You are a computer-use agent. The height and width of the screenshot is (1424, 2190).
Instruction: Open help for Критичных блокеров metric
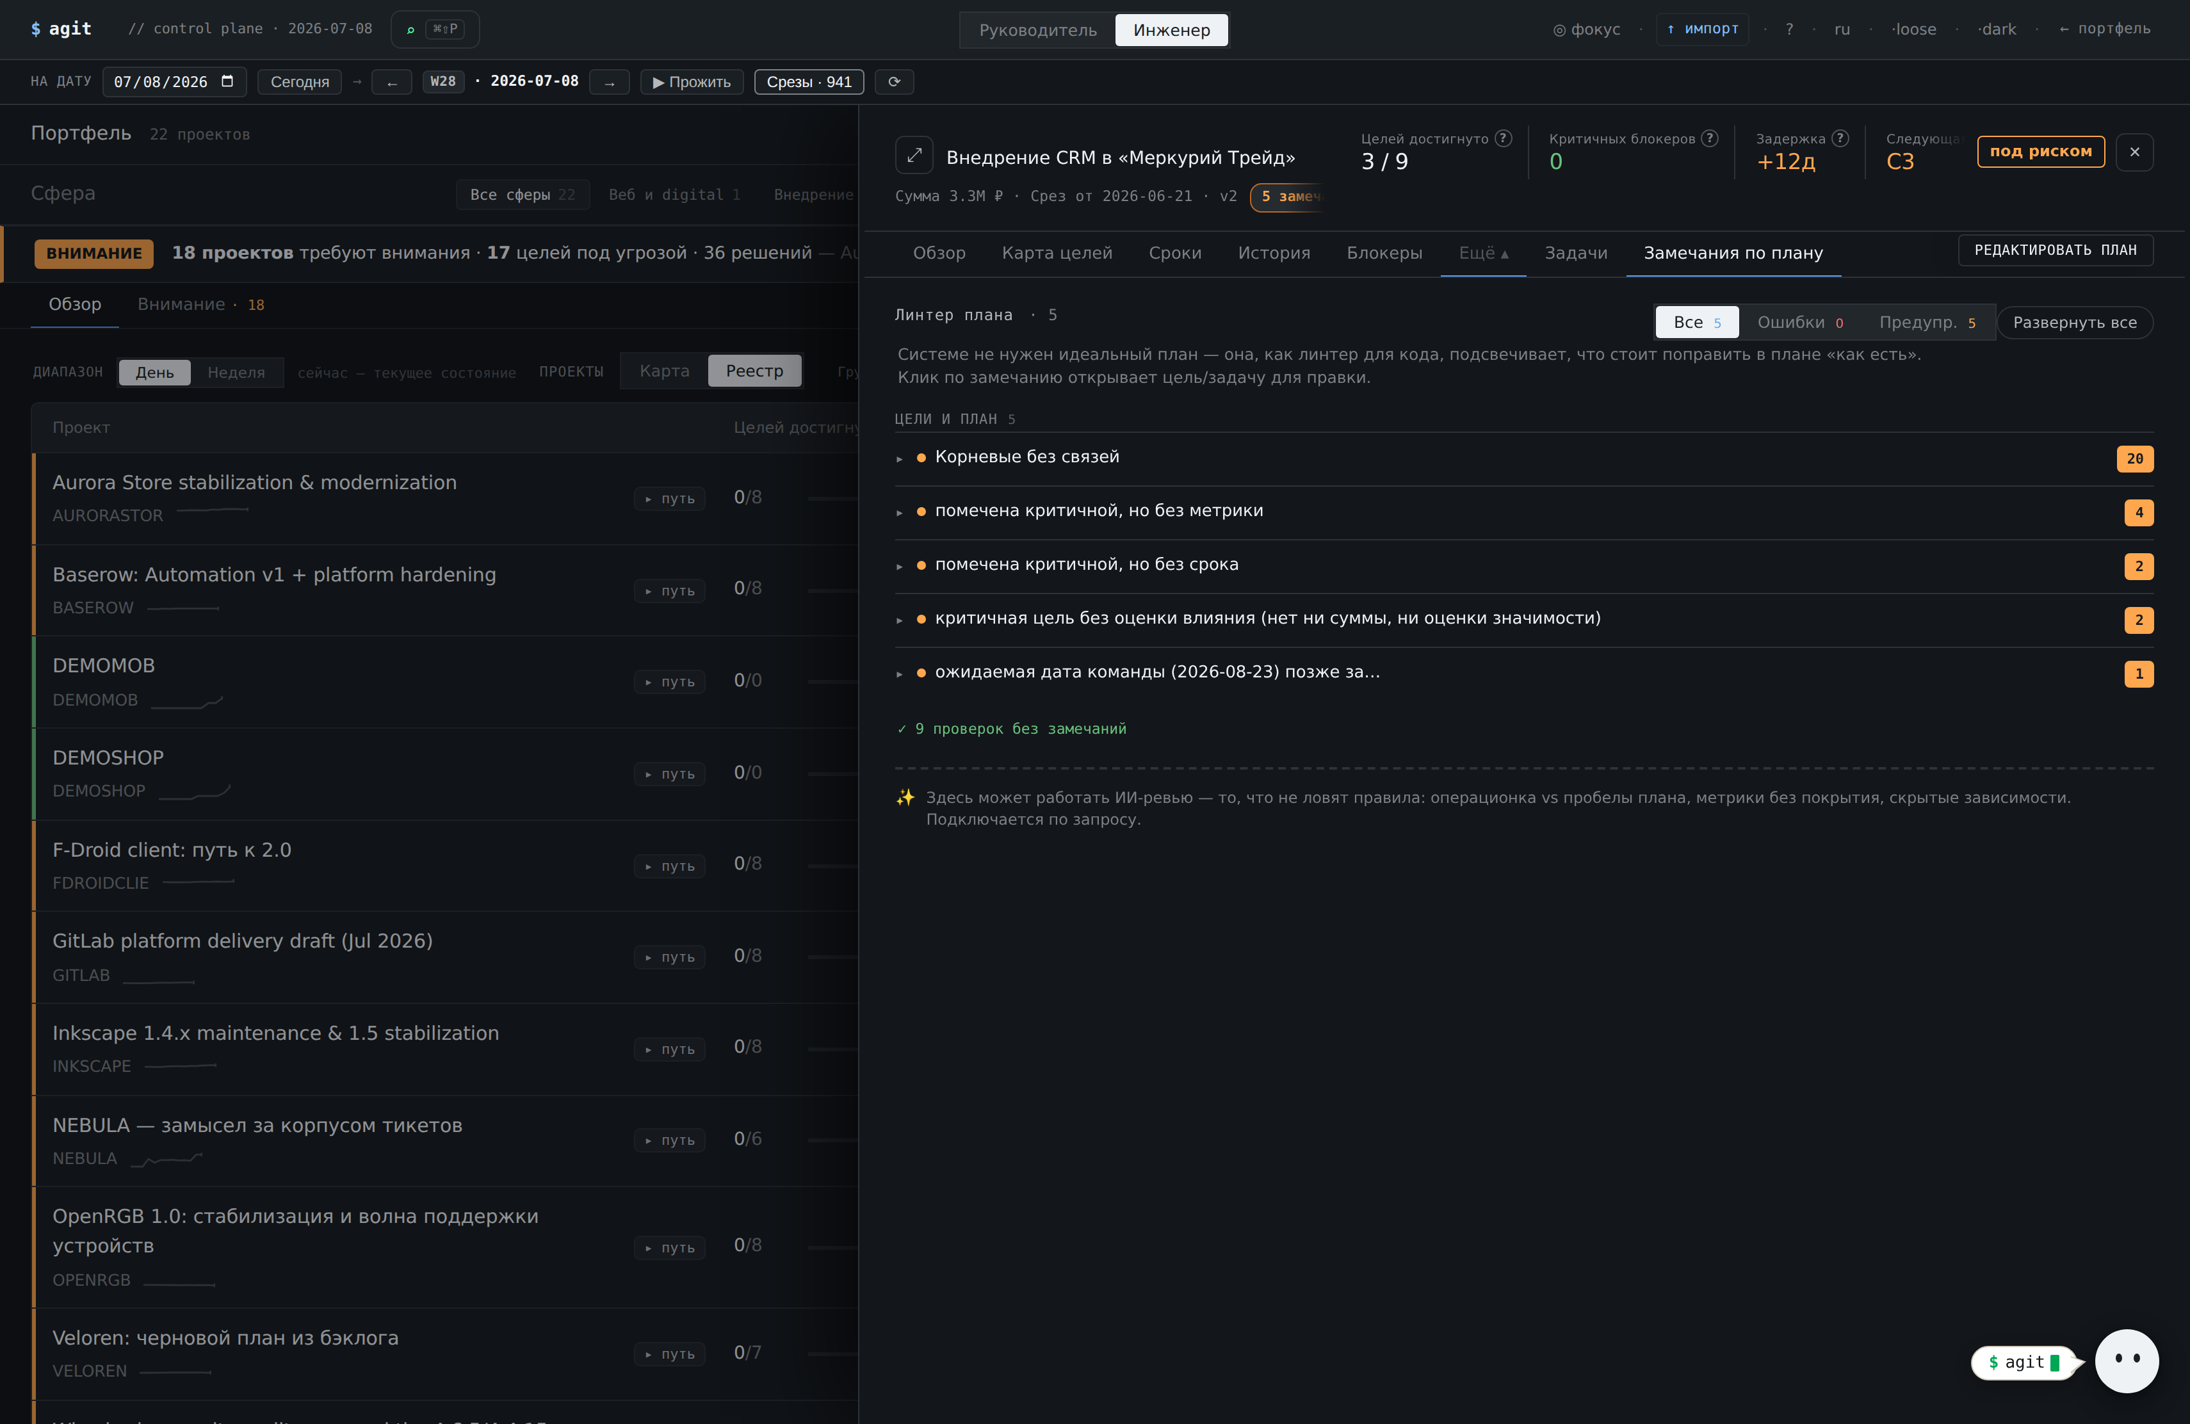click(1710, 138)
